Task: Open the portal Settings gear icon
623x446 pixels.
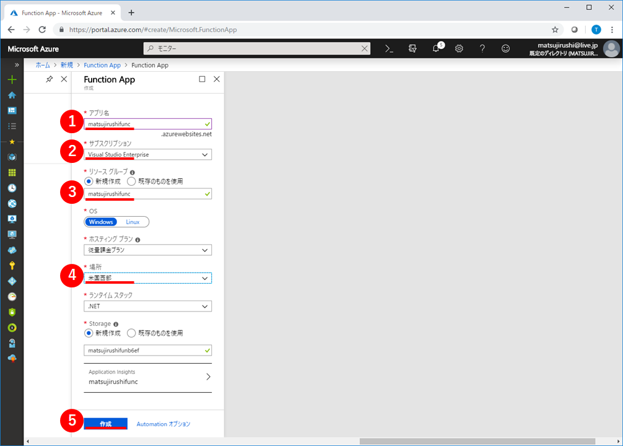Action: click(459, 48)
